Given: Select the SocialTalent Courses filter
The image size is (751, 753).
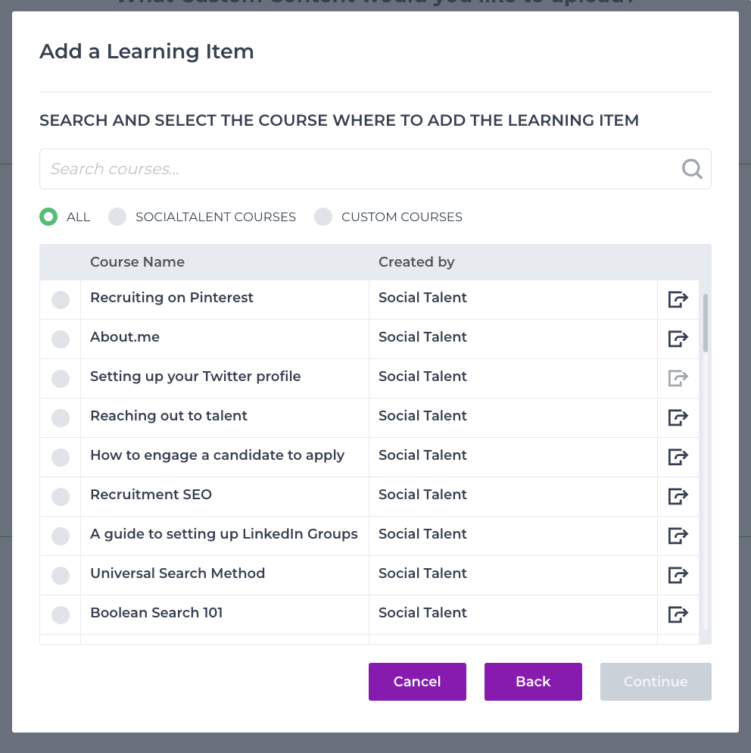Looking at the screenshot, I should [117, 217].
